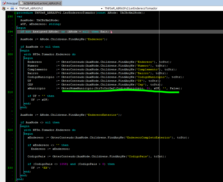The image size is (223, 182).
Task: Click the 'CodigoPais' string literal
Action: pos(138,156)
